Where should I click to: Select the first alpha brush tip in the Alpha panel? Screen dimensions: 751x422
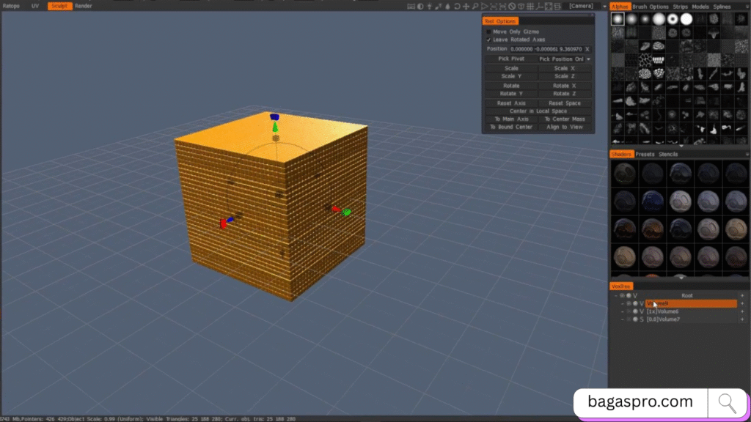point(617,19)
